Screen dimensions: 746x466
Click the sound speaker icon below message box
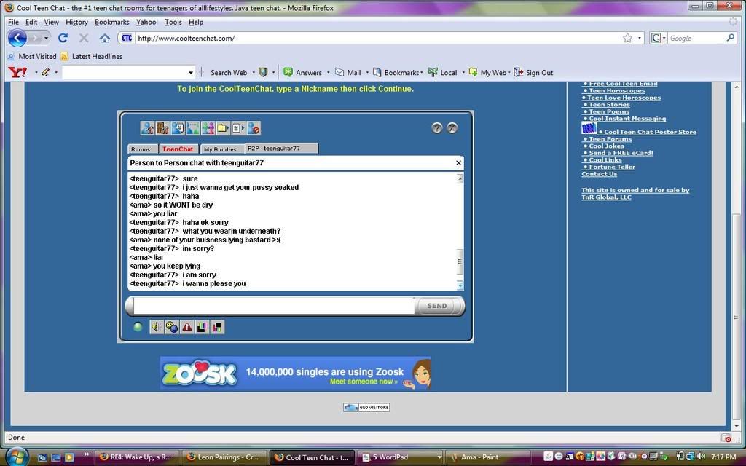click(157, 327)
